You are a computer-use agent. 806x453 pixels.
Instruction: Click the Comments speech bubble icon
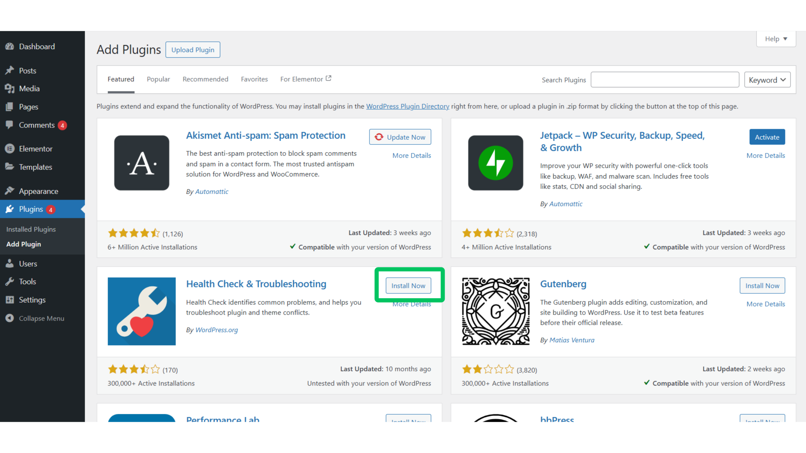(x=10, y=125)
